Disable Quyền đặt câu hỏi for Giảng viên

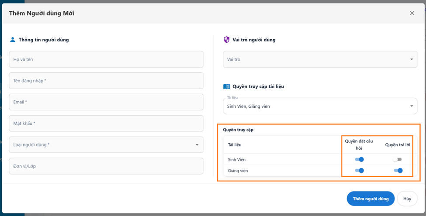(359, 171)
